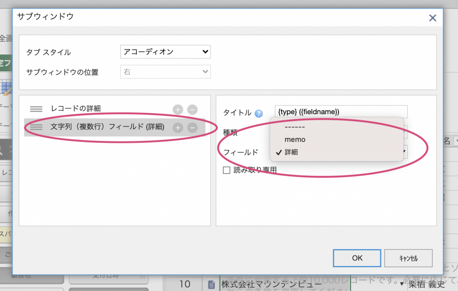Add a row after 文字列（複数行）フィールド (詳細)
This screenshot has width=458, height=291.
[x=178, y=127]
